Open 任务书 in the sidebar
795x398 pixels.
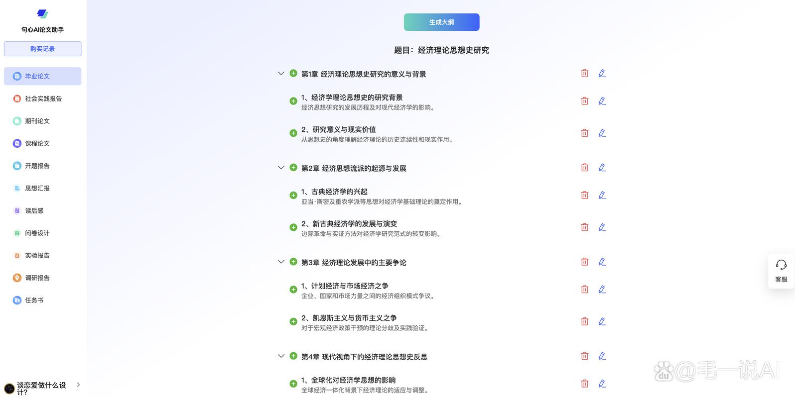(42, 300)
